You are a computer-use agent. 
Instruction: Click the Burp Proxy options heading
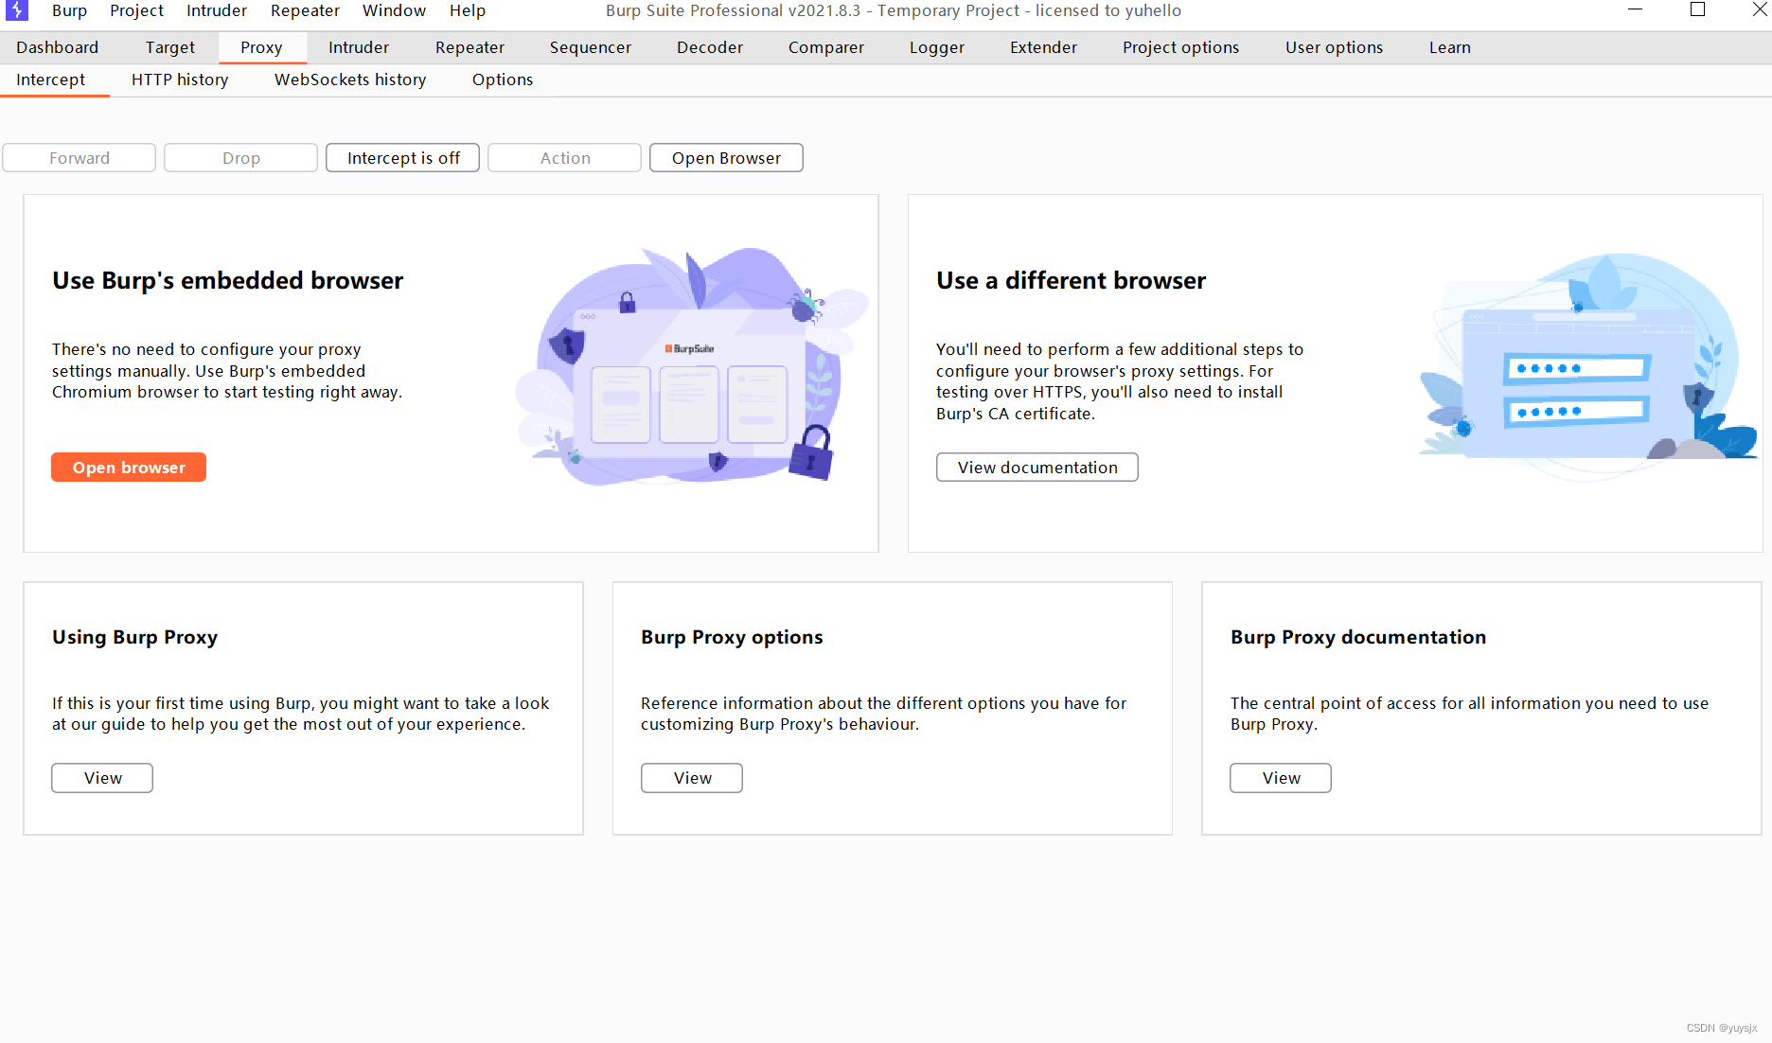[732, 637]
